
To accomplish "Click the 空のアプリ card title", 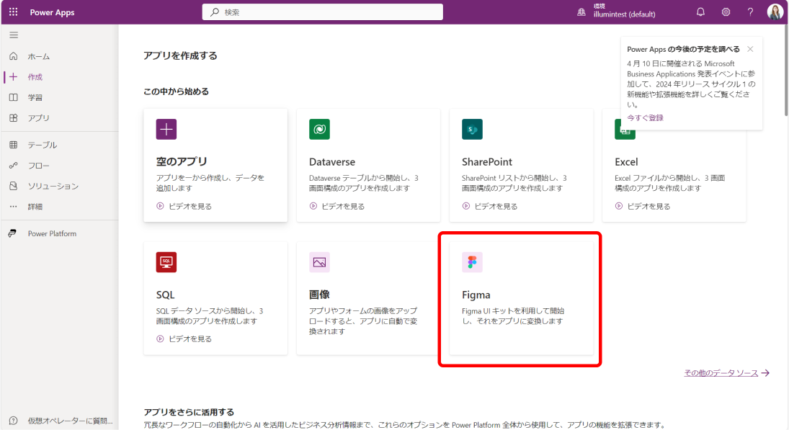I will [x=182, y=161].
